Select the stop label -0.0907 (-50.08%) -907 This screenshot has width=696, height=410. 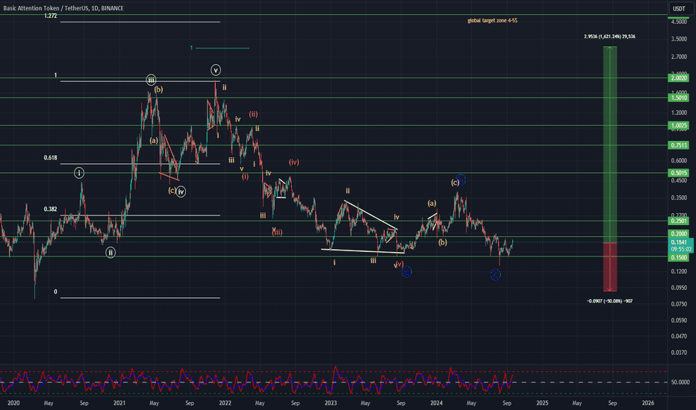(x=610, y=301)
